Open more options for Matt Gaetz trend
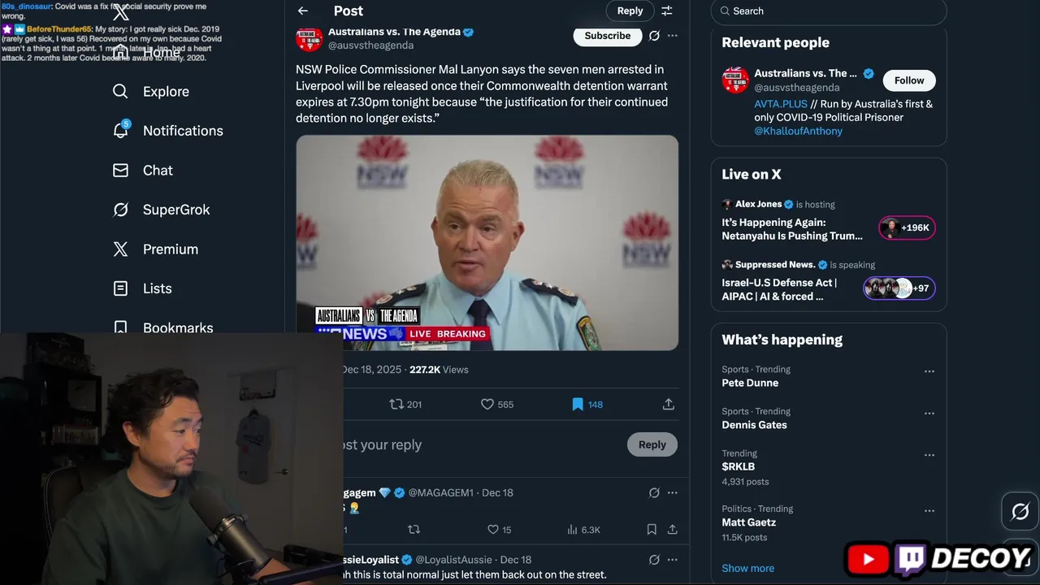 (x=929, y=511)
